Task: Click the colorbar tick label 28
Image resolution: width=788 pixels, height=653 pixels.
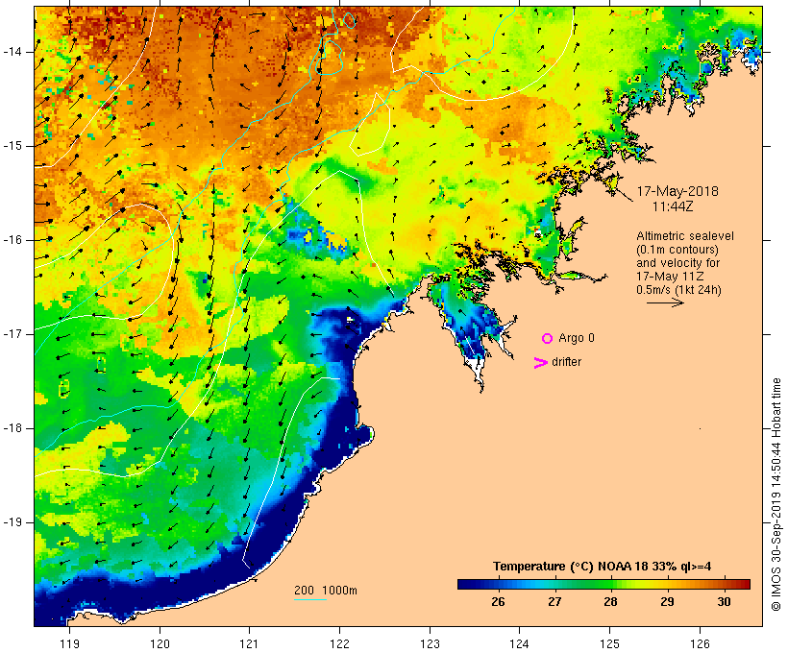Action: point(610,602)
